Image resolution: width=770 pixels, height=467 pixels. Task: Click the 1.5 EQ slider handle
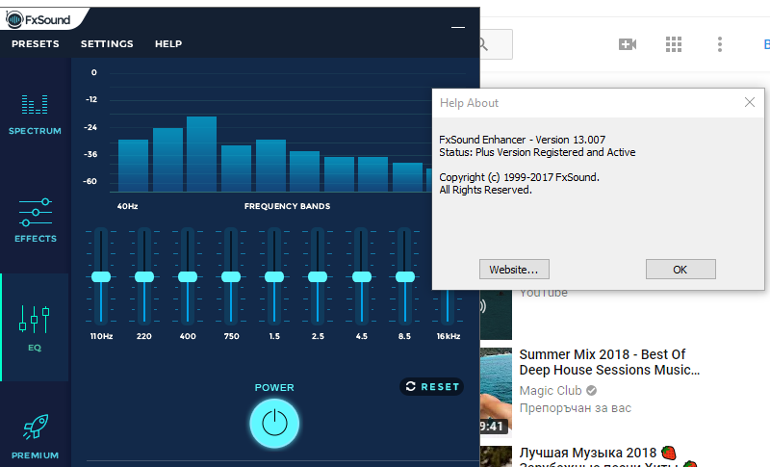pyautogui.click(x=274, y=277)
